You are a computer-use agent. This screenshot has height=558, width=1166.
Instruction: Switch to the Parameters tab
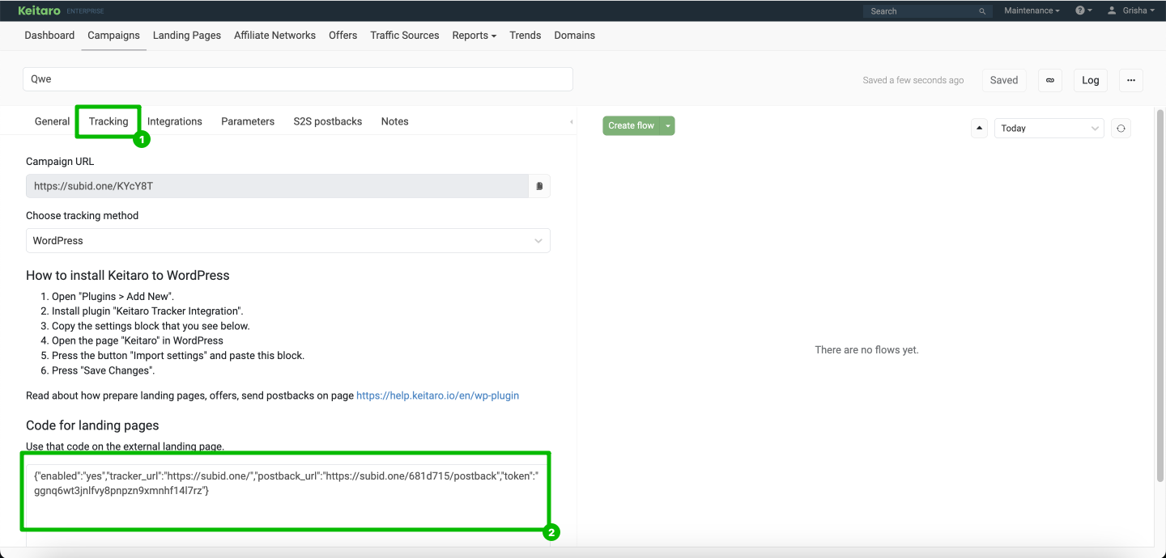pos(248,121)
